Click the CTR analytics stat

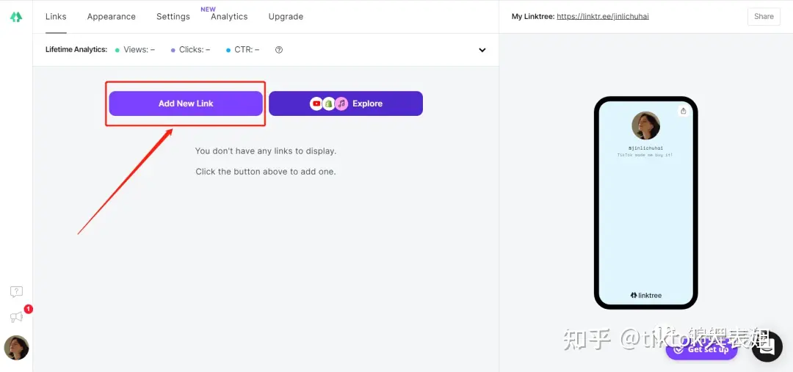(x=243, y=50)
